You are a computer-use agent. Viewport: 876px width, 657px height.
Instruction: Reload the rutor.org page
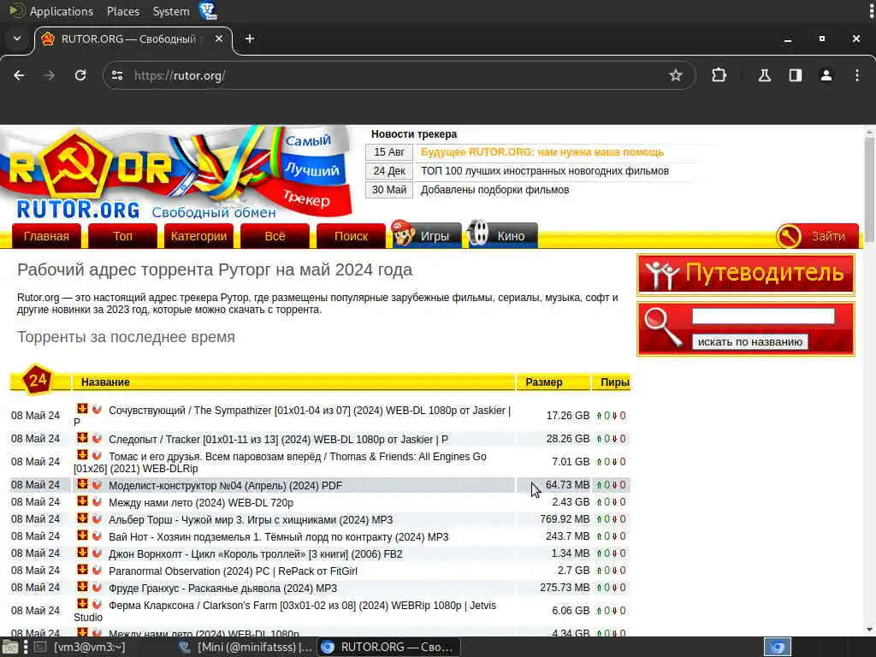[80, 75]
